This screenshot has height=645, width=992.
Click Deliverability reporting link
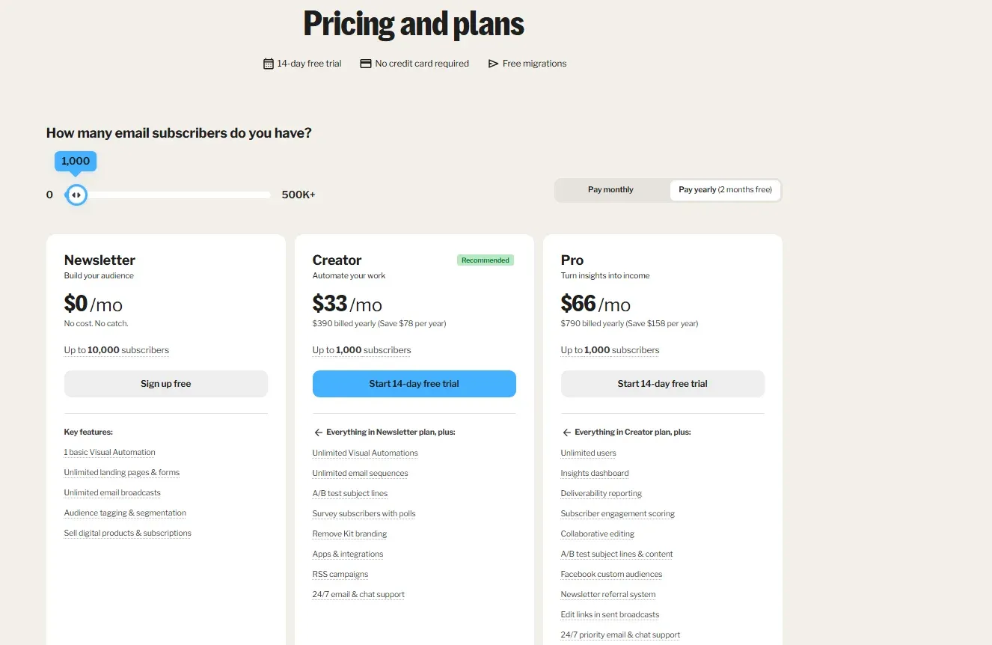point(601,493)
